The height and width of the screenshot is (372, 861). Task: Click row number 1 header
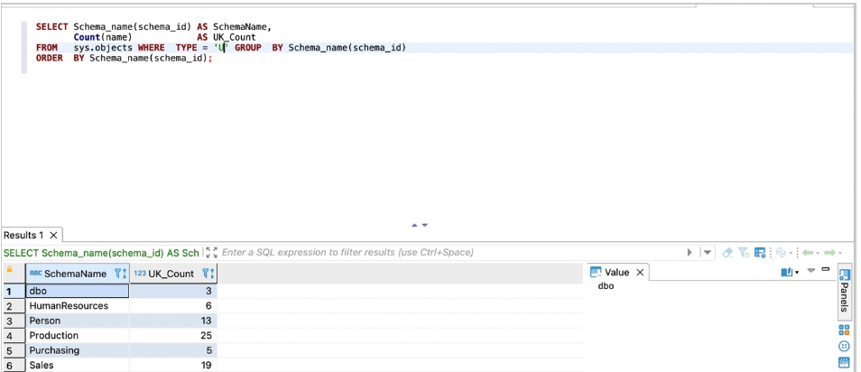tap(14, 291)
